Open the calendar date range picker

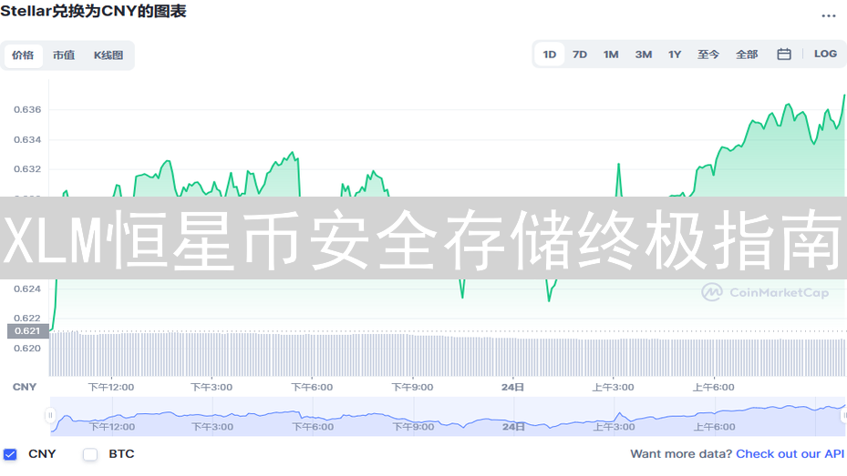coord(784,54)
